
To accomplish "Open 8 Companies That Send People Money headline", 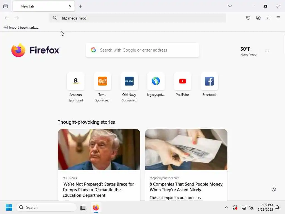I will click(x=186, y=187).
